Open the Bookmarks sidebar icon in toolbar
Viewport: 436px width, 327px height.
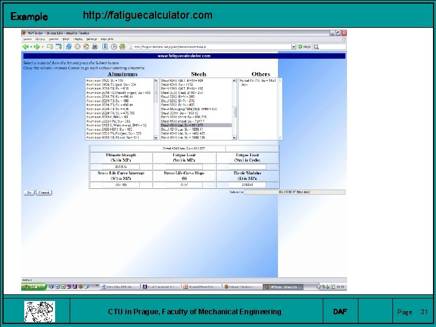tap(105, 47)
